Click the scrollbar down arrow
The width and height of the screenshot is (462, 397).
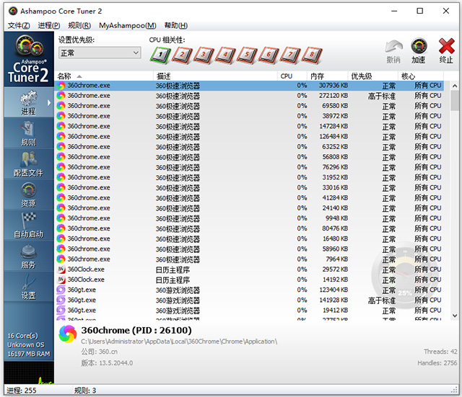pos(454,316)
